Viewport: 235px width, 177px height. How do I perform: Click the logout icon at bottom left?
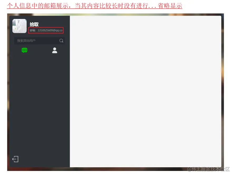click(x=15, y=159)
